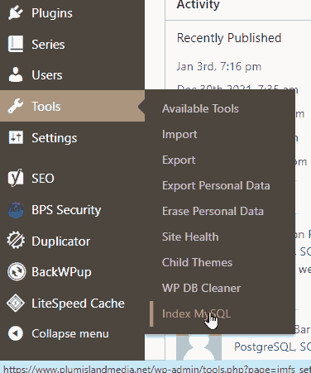311x373 pixels.
Task: Open Child Themes tool
Action: pyautogui.click(x=197, y=262)
